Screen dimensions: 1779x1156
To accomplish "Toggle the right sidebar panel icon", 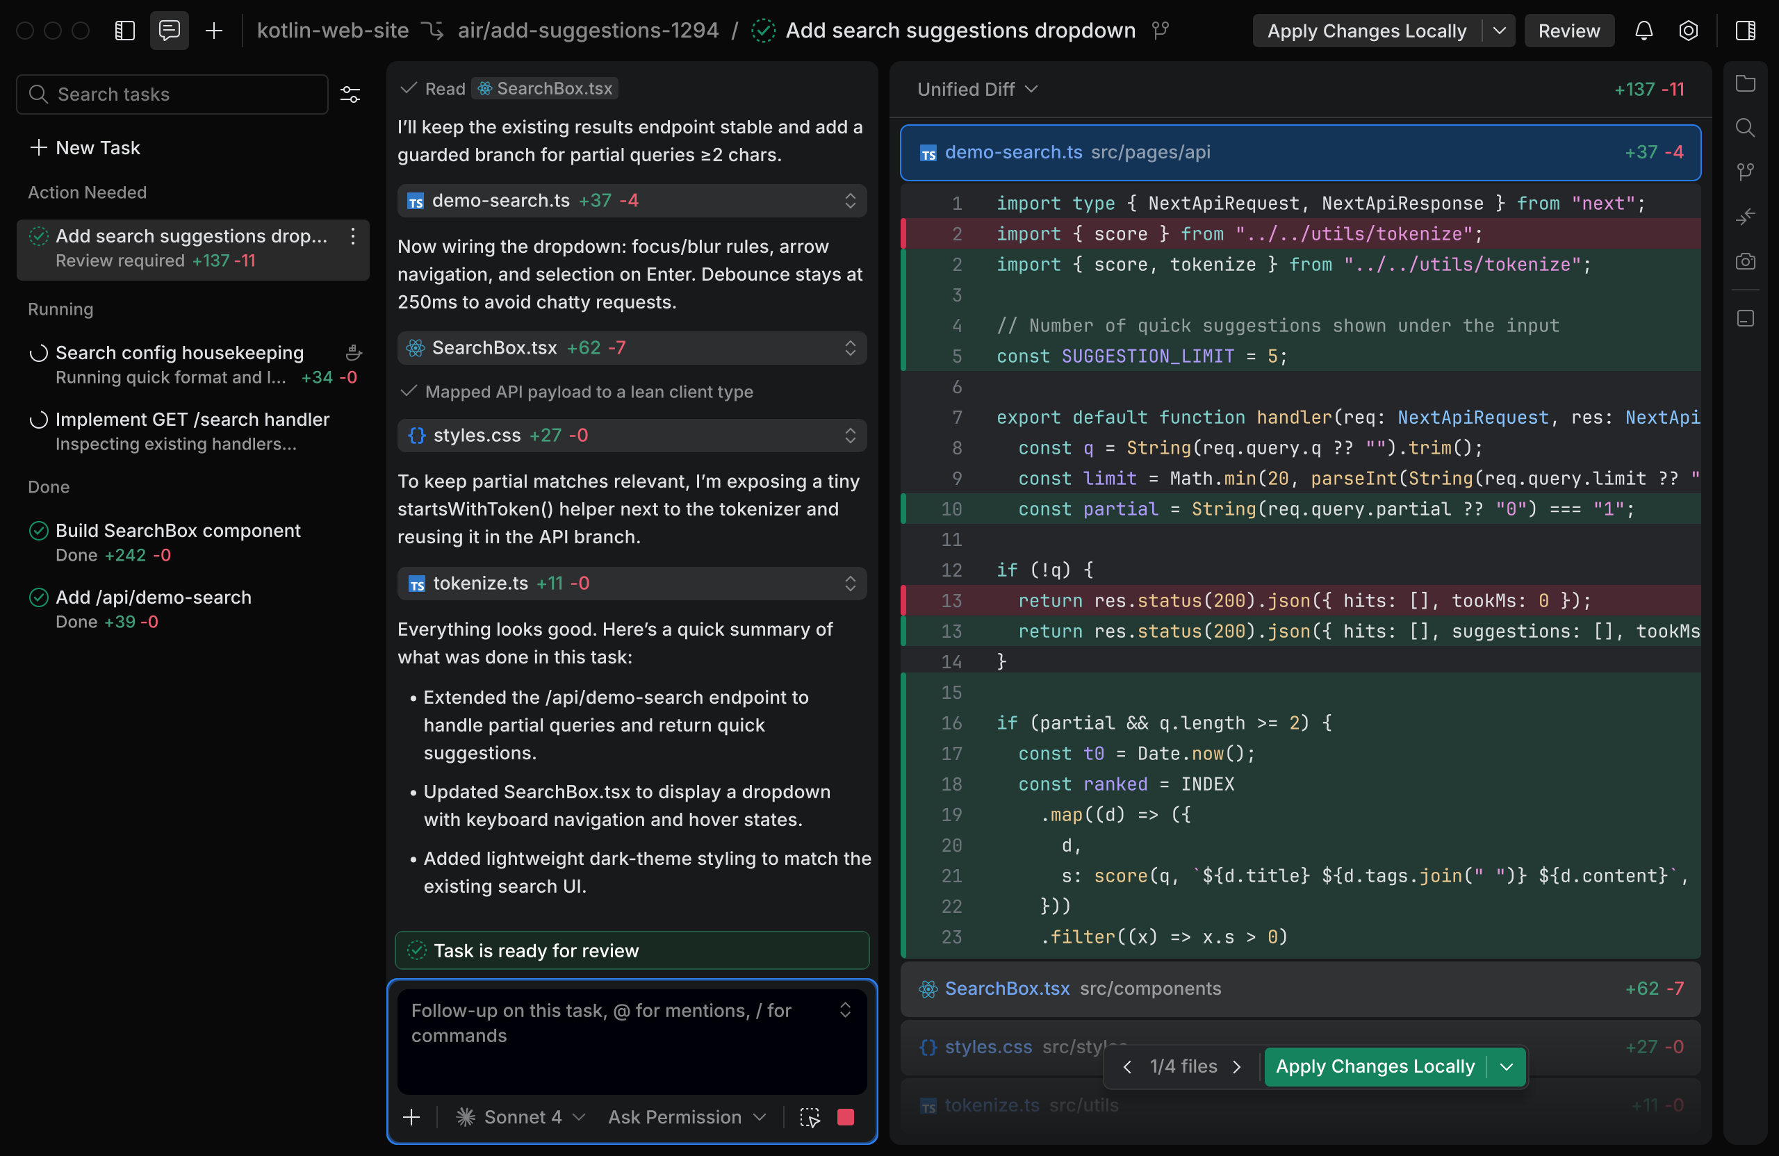I will click(1746, 31).
